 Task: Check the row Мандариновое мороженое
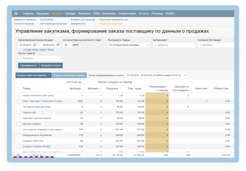[x=19, y=135]
